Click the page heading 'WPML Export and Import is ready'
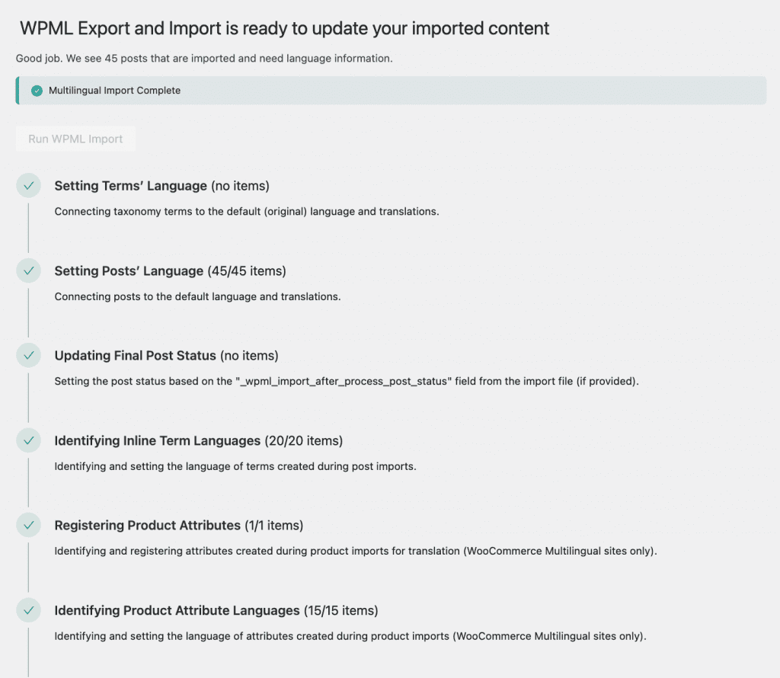This screenshot has width=780, height=678. pyautogui.click(x=285, y=28)
